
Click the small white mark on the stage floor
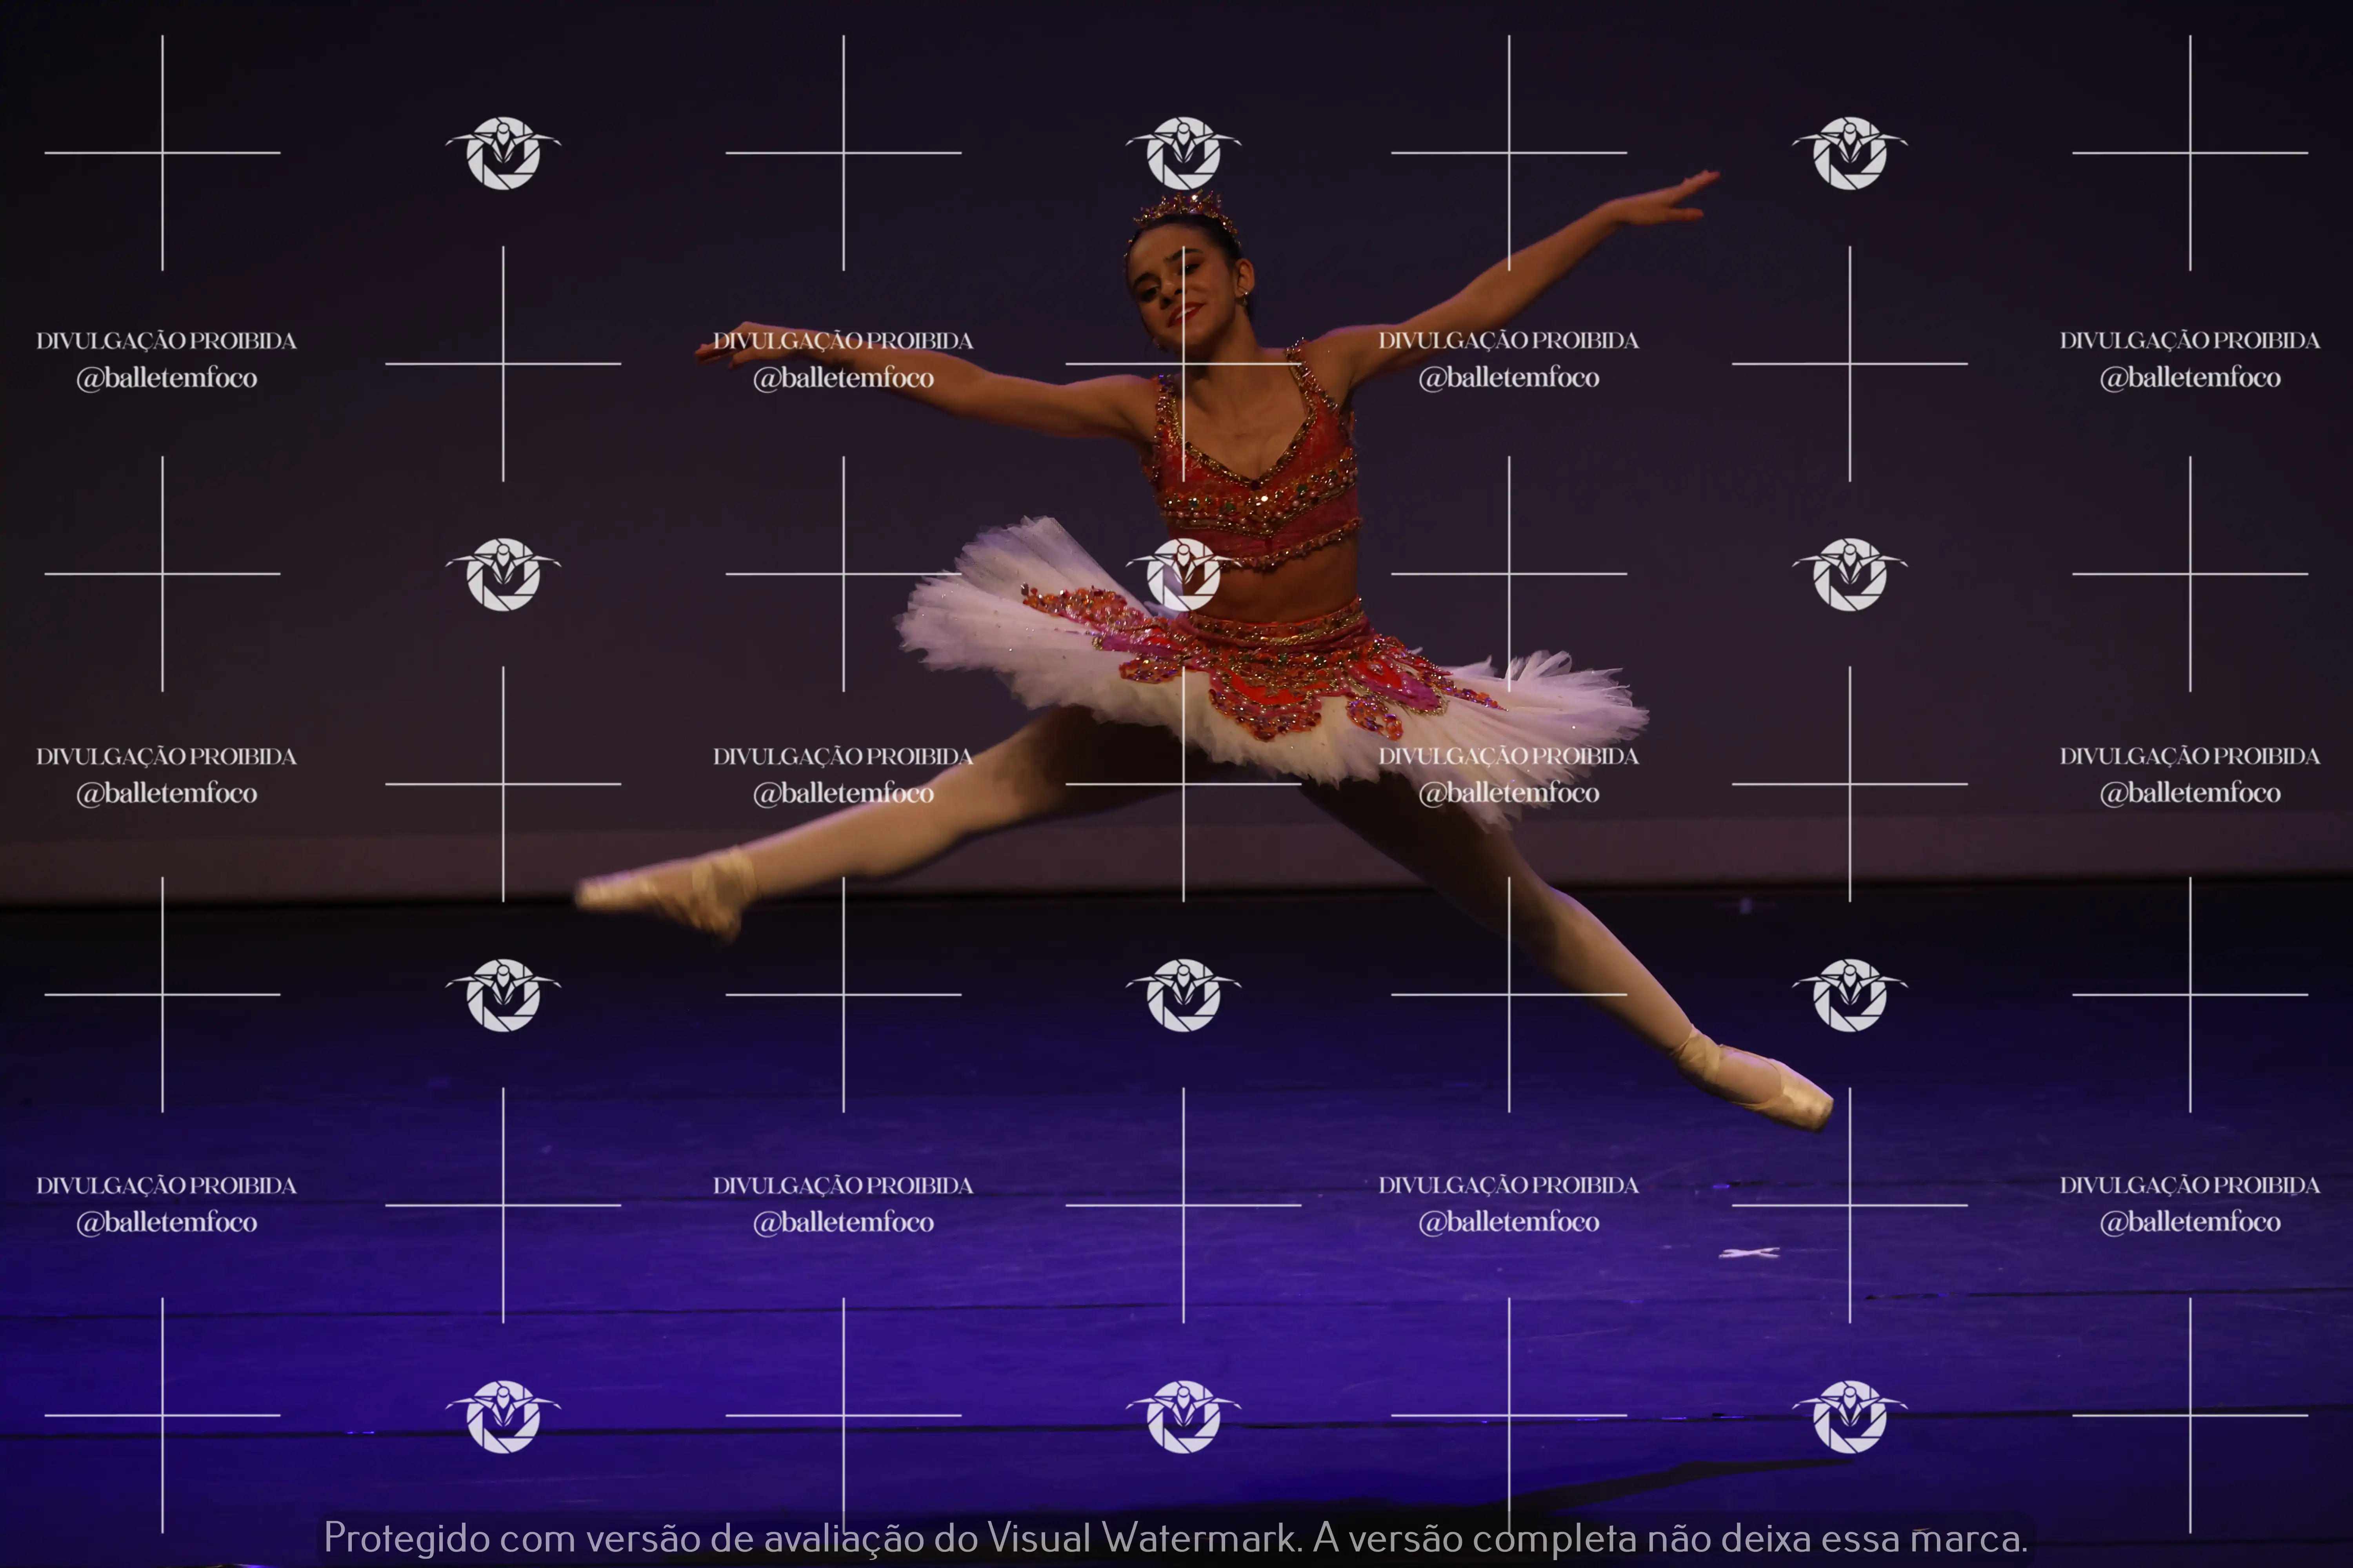(1748, 1252)
